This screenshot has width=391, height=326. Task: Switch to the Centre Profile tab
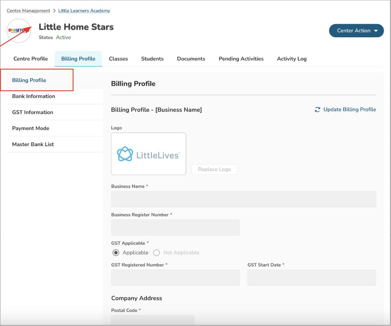(31, 59)
